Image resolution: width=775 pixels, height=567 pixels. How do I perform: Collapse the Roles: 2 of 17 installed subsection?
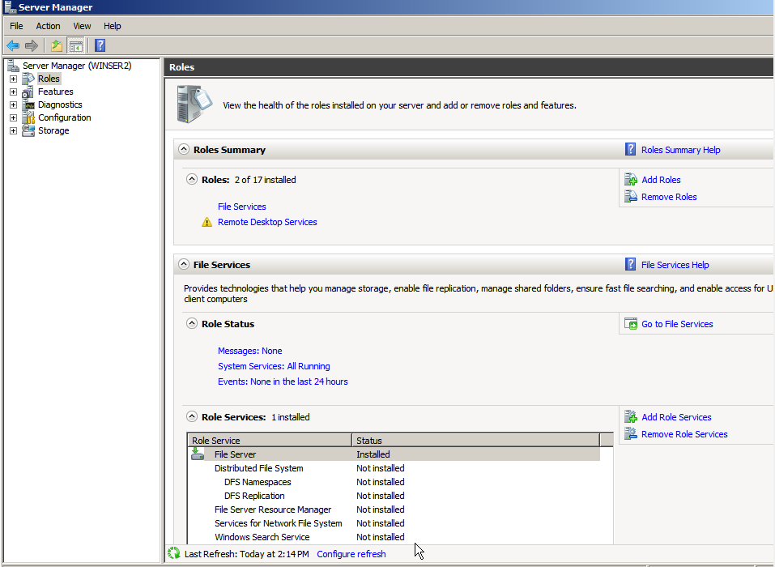(192, 179)
